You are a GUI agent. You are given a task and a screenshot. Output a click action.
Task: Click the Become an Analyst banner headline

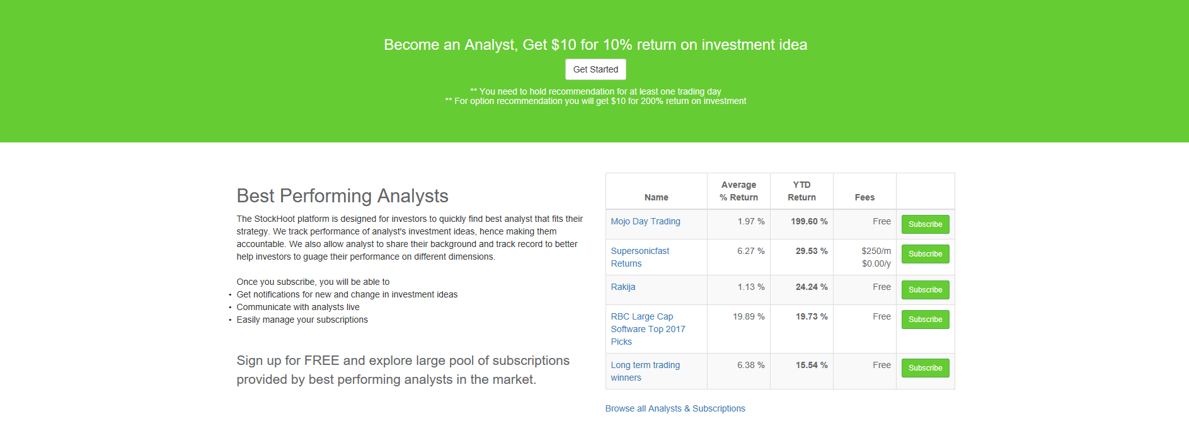(595, 45)
